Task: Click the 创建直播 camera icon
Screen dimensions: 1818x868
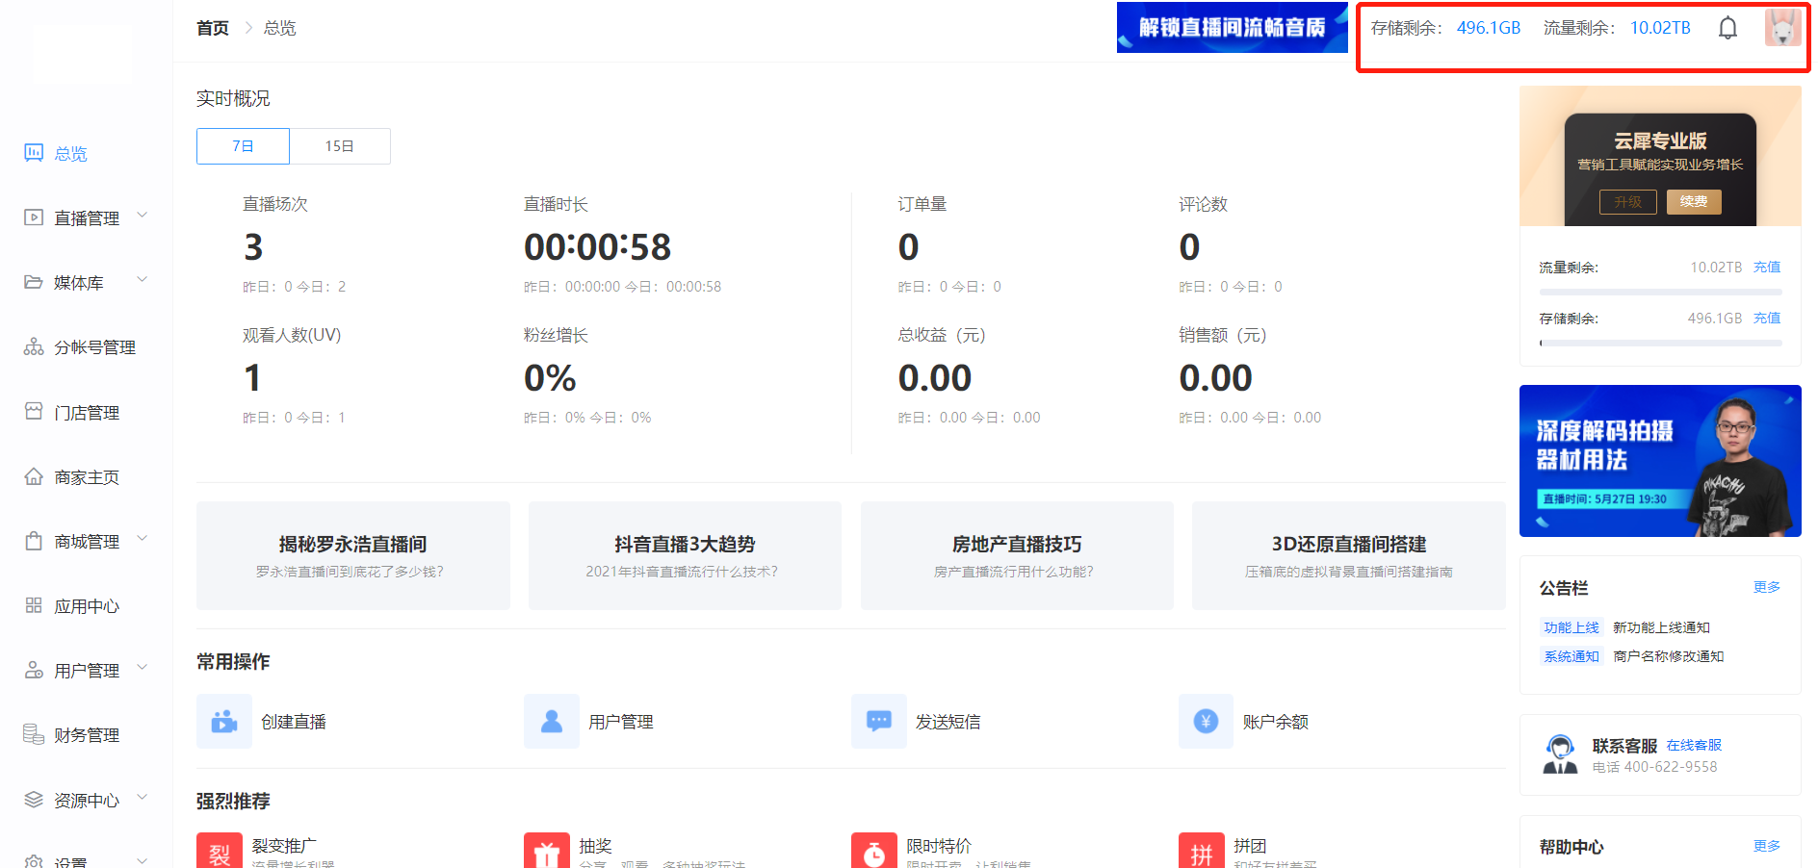Action: tap(224, 721)
